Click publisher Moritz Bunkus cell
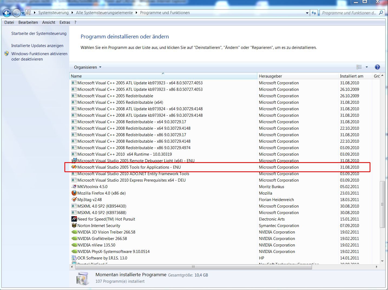This screenshot has height=290, width=388. click(x=271, y=187)
